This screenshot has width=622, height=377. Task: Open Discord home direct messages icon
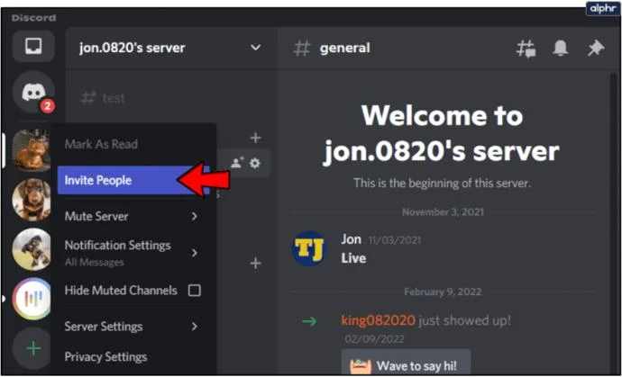coord(33,93)
